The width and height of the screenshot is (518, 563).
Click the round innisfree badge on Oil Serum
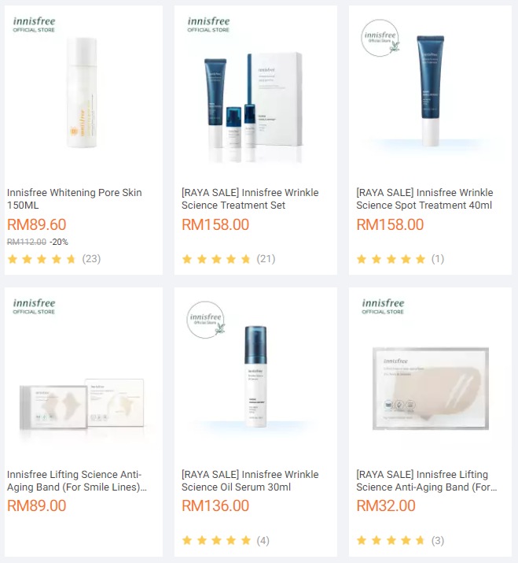click(x=206, y=320)
